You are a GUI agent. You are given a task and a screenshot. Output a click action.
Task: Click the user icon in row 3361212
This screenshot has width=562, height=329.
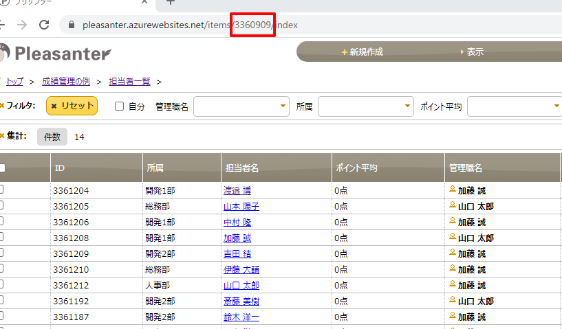tap(453, 284)
